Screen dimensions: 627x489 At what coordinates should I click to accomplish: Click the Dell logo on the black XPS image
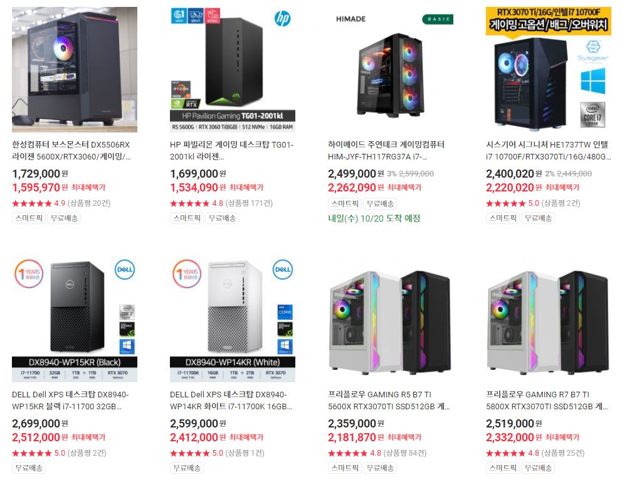(125, 269)
